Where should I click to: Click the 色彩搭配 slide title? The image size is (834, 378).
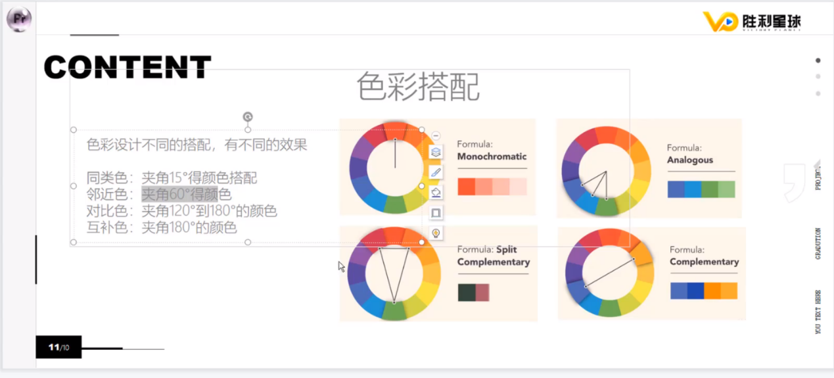pos(418,87)
